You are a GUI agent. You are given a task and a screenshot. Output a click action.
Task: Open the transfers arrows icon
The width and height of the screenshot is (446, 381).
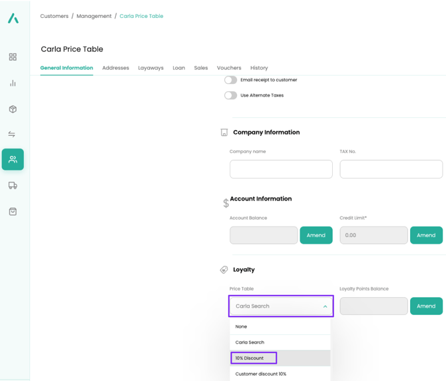pos(13,135)
